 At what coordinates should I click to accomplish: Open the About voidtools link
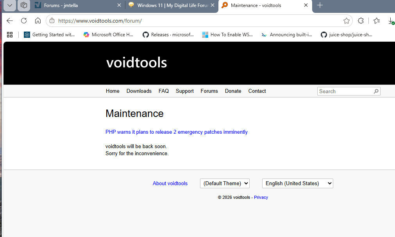(x=170, y=184)
